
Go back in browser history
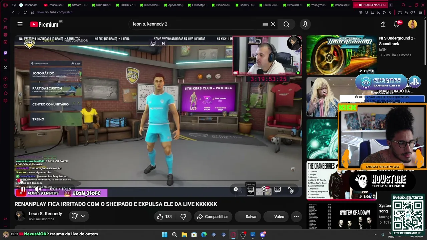point(13,12)
